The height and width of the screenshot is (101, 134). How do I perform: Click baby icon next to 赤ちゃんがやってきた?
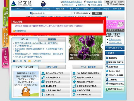[43, 73]
